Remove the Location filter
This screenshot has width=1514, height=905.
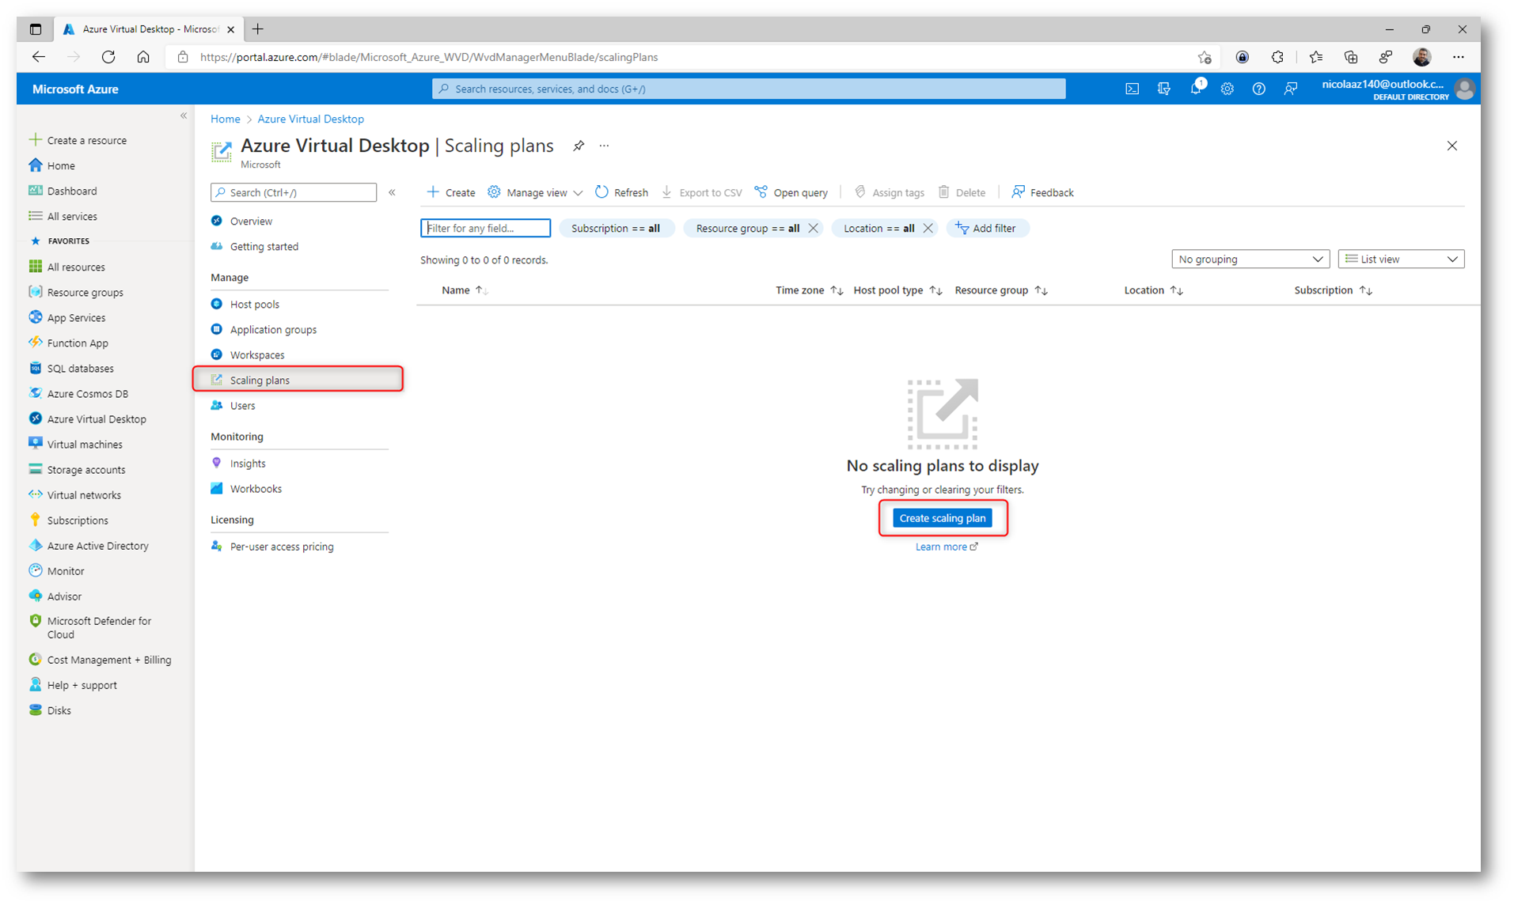pos(928,228)
